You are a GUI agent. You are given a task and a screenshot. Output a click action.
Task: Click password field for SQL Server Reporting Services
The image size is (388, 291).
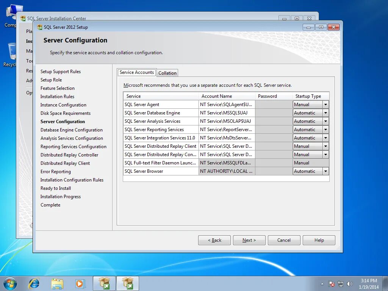tap(274, 130)
